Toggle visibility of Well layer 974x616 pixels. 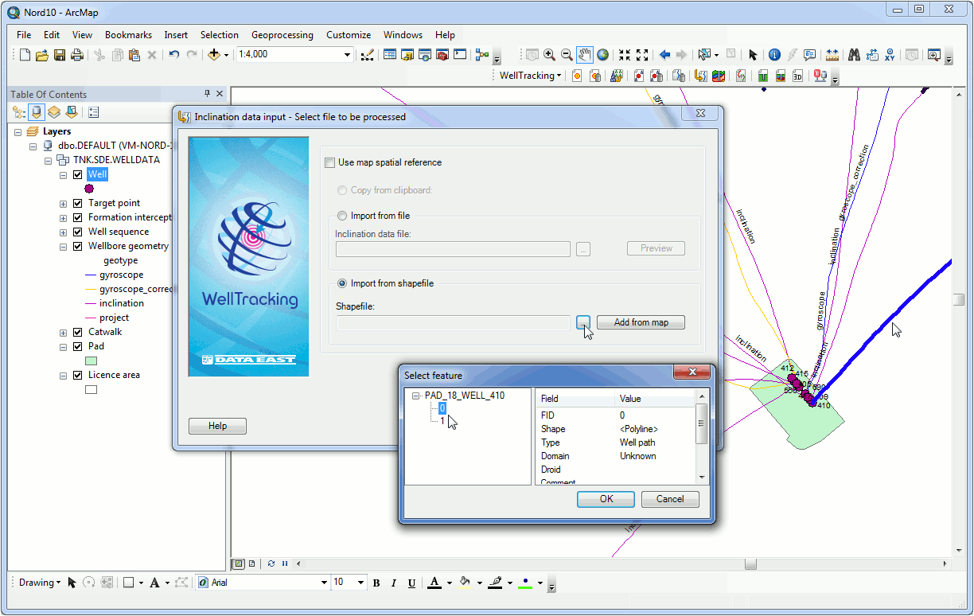pos(77,174)
